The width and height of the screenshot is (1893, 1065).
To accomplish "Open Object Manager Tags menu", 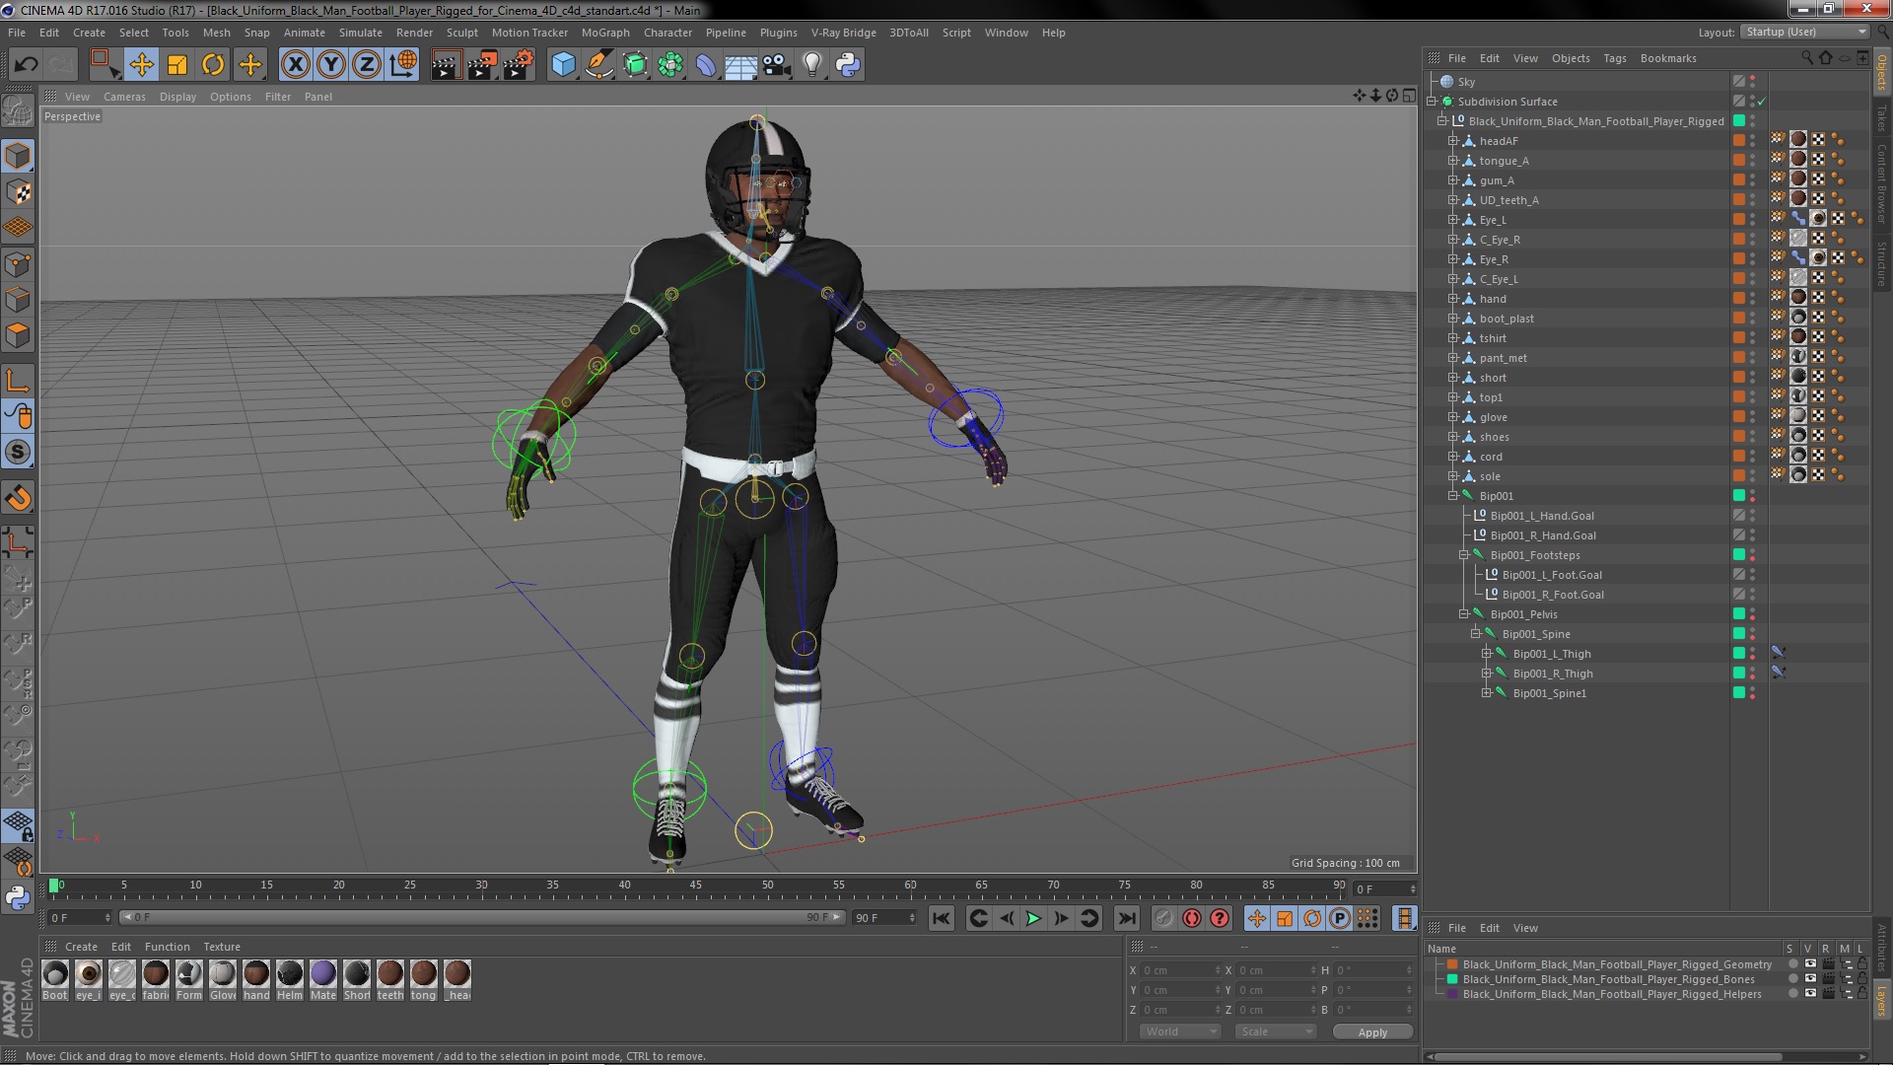I will (1614, 58).
